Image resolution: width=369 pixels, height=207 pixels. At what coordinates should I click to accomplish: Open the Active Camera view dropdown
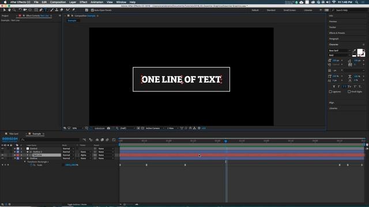155,128
